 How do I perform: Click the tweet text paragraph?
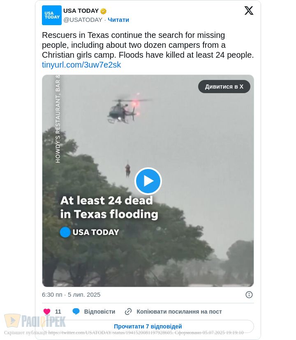(148, 45)
